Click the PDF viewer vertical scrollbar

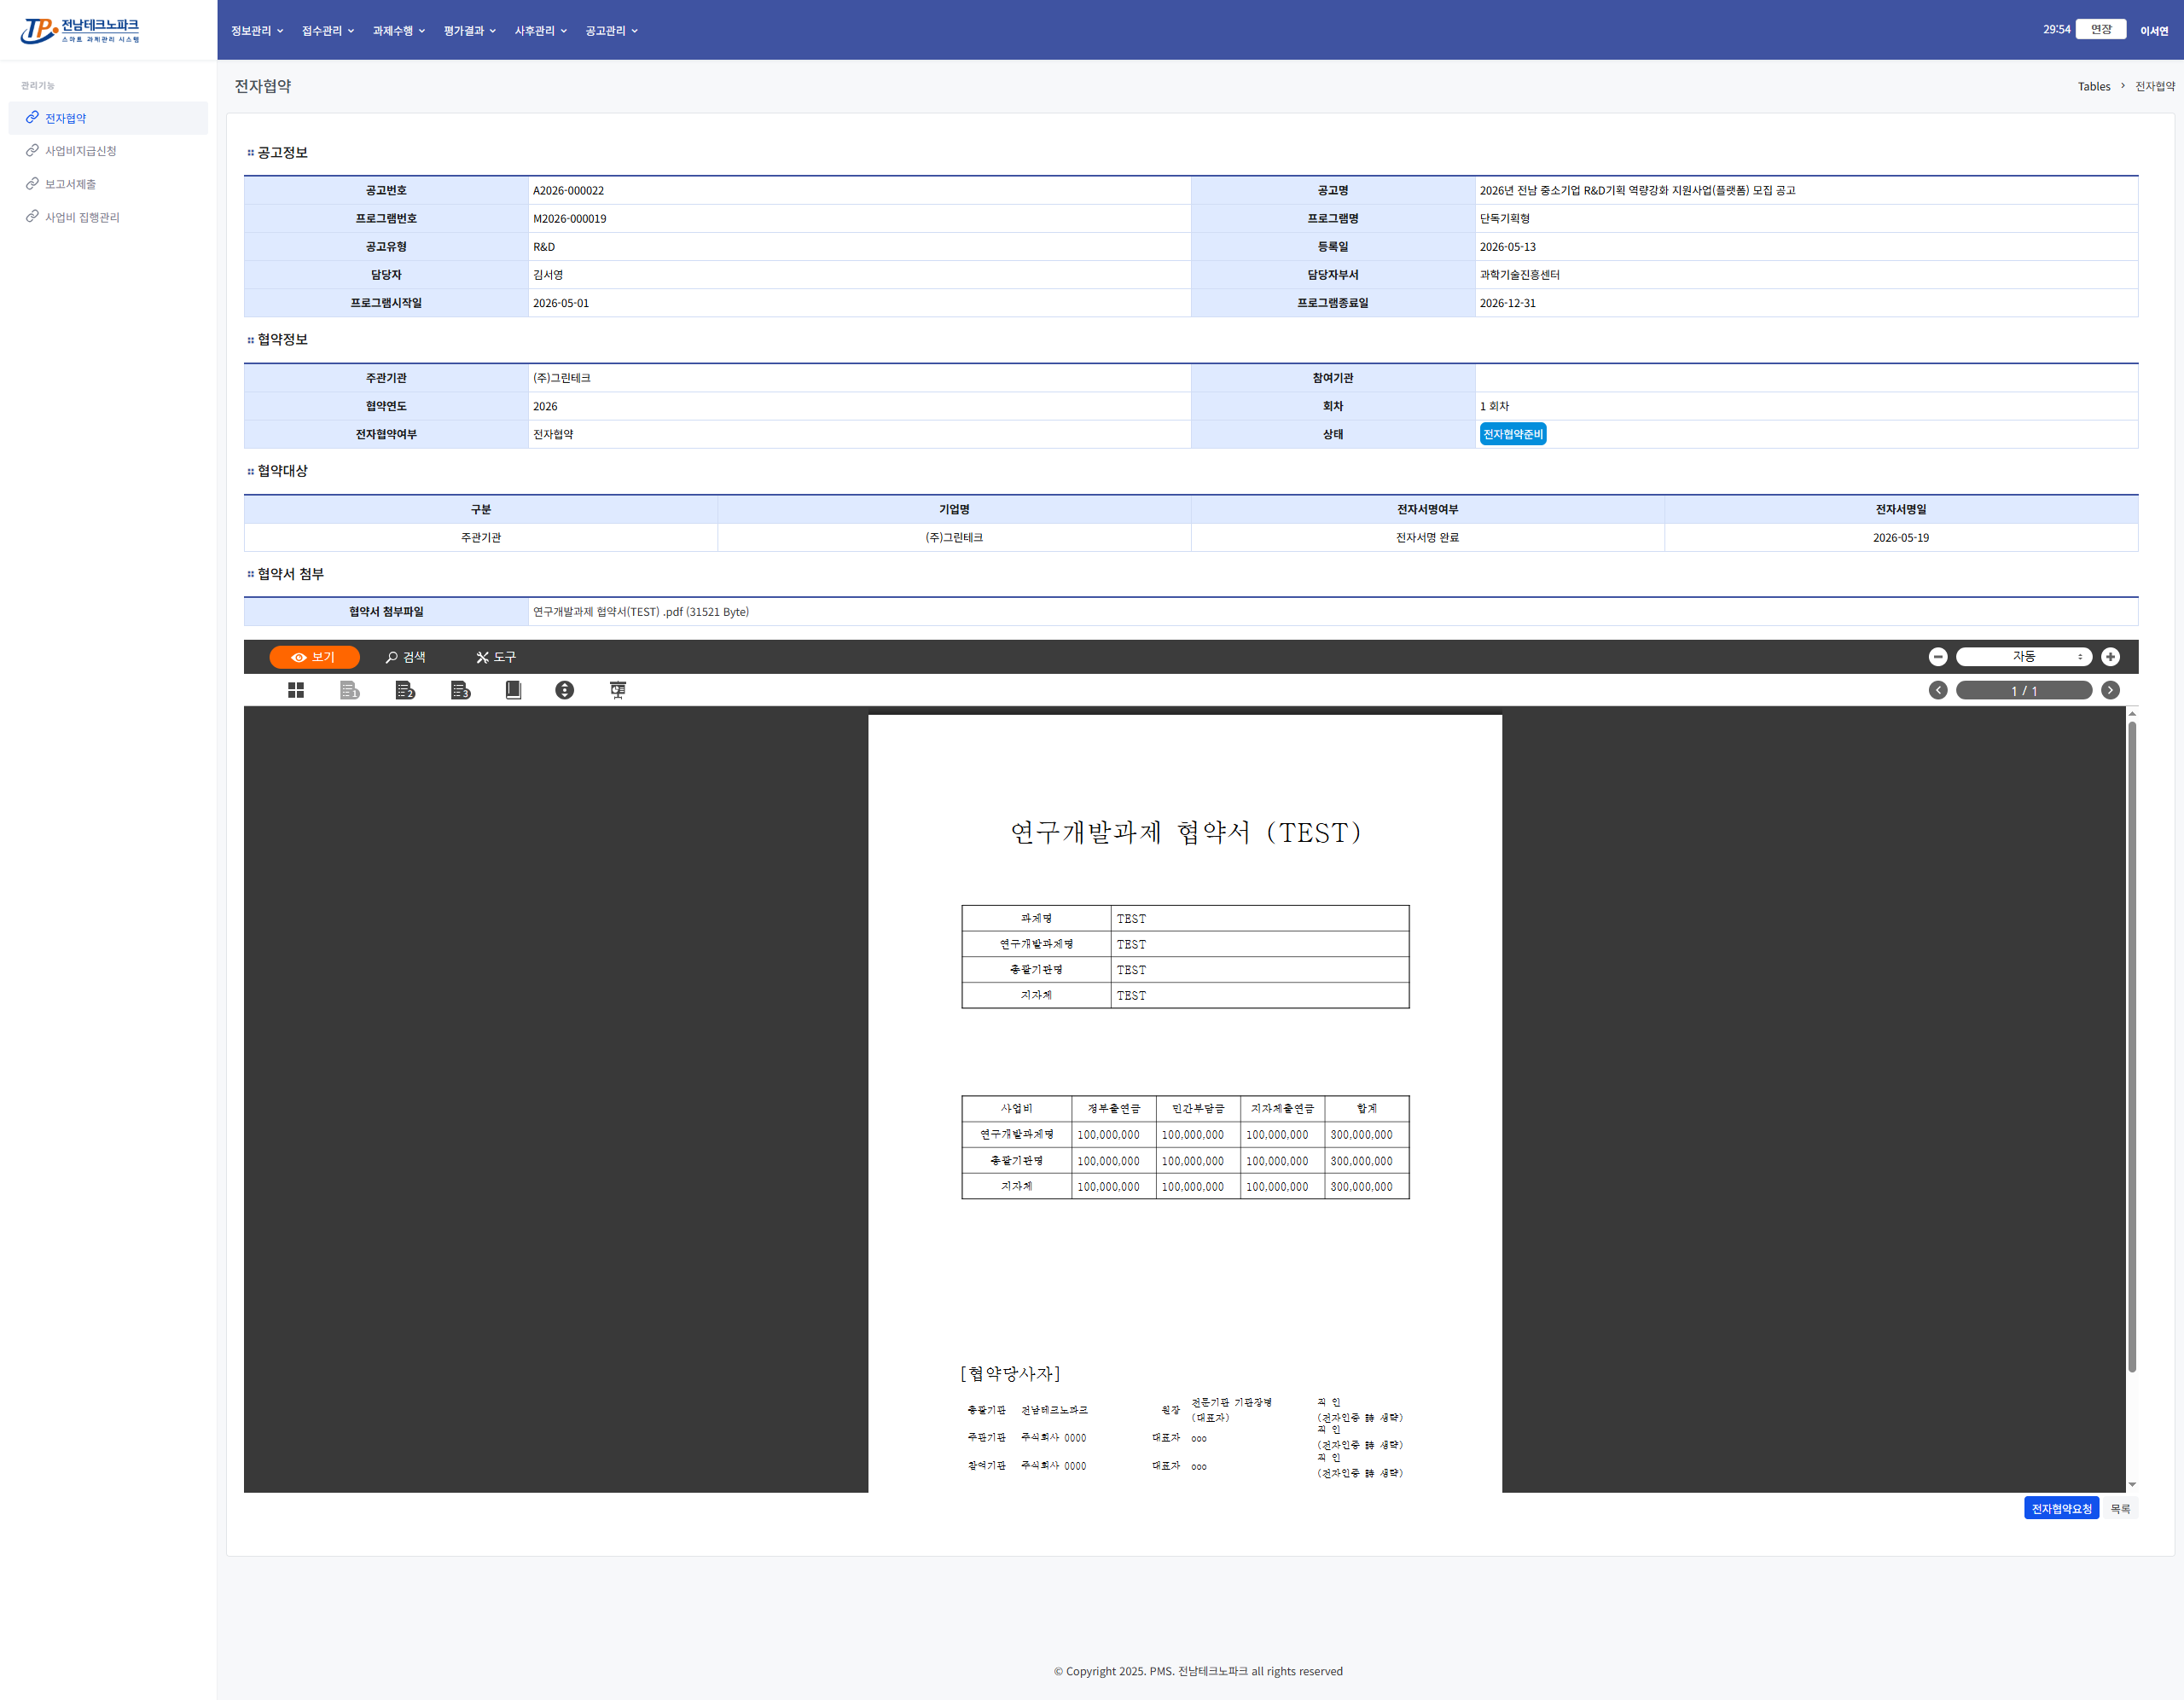tap(2131, 1045)
